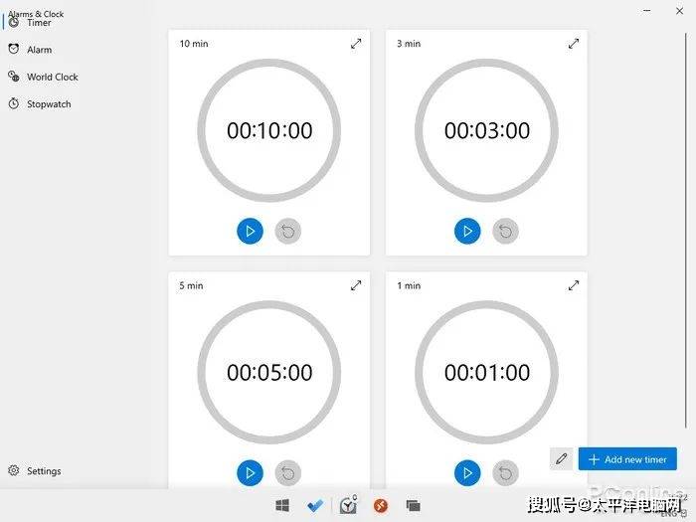
Task: Expand the 1 min timer card
Action: (574, 285)
